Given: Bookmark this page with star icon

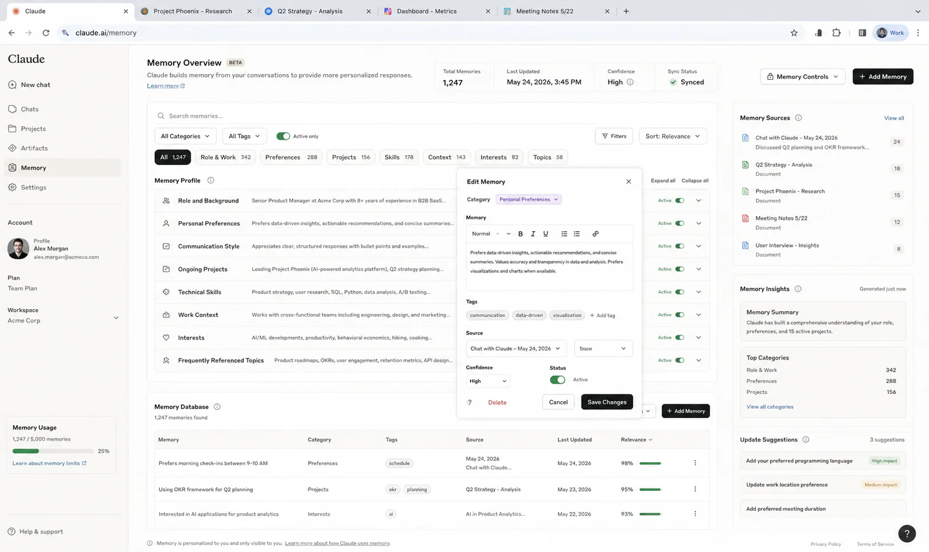Looking at the screenshot, I should coord(794,33).
